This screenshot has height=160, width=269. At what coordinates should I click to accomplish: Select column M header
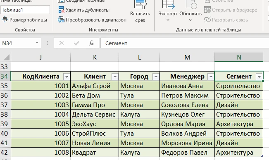tap(187, 57)
